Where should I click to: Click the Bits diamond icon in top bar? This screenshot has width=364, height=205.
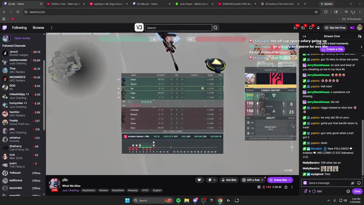(318, 28)
